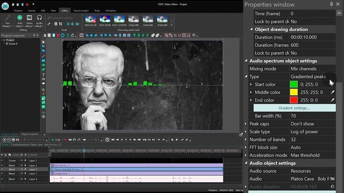Open the Scenes ribbon tab
Viewport: 344px width, 193px height.
(x=32, y=11)
